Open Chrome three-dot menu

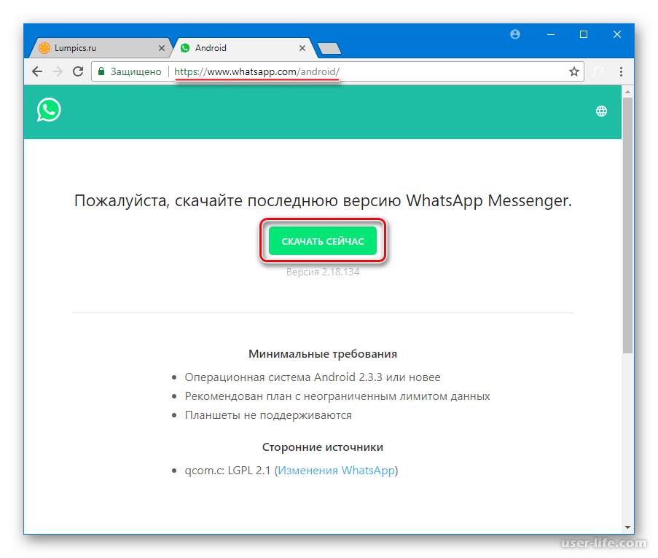(x=621, y=71)
